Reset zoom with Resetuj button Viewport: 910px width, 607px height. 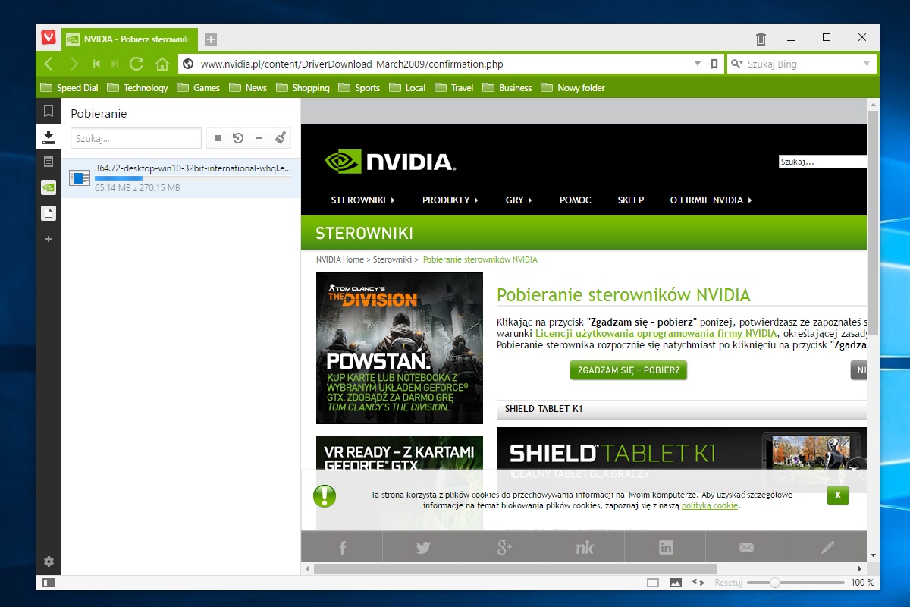coord(728,583)
